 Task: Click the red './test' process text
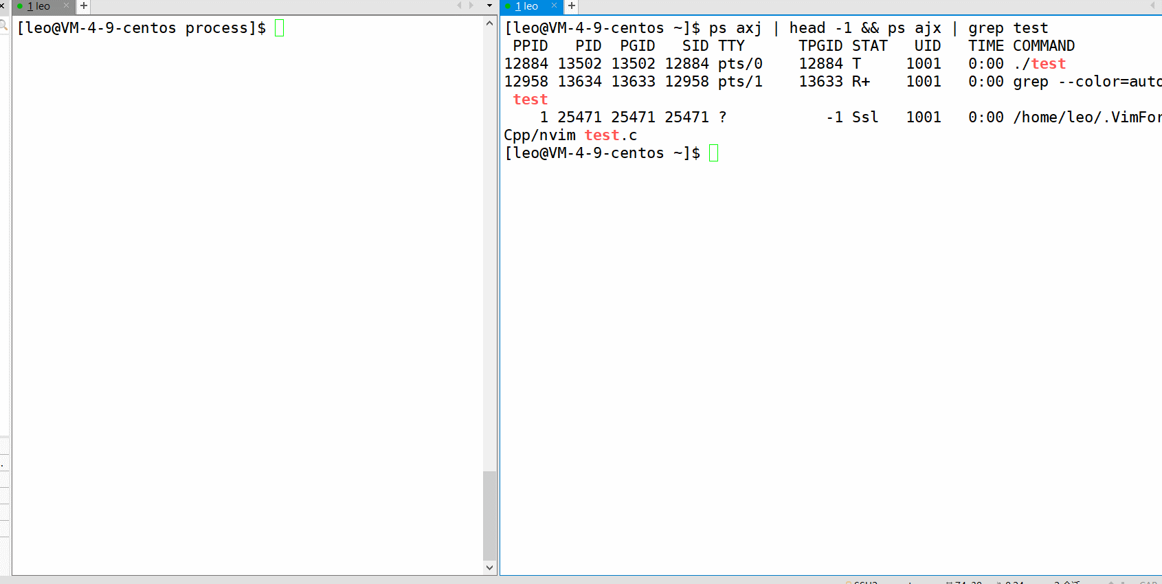[1040, 64]
